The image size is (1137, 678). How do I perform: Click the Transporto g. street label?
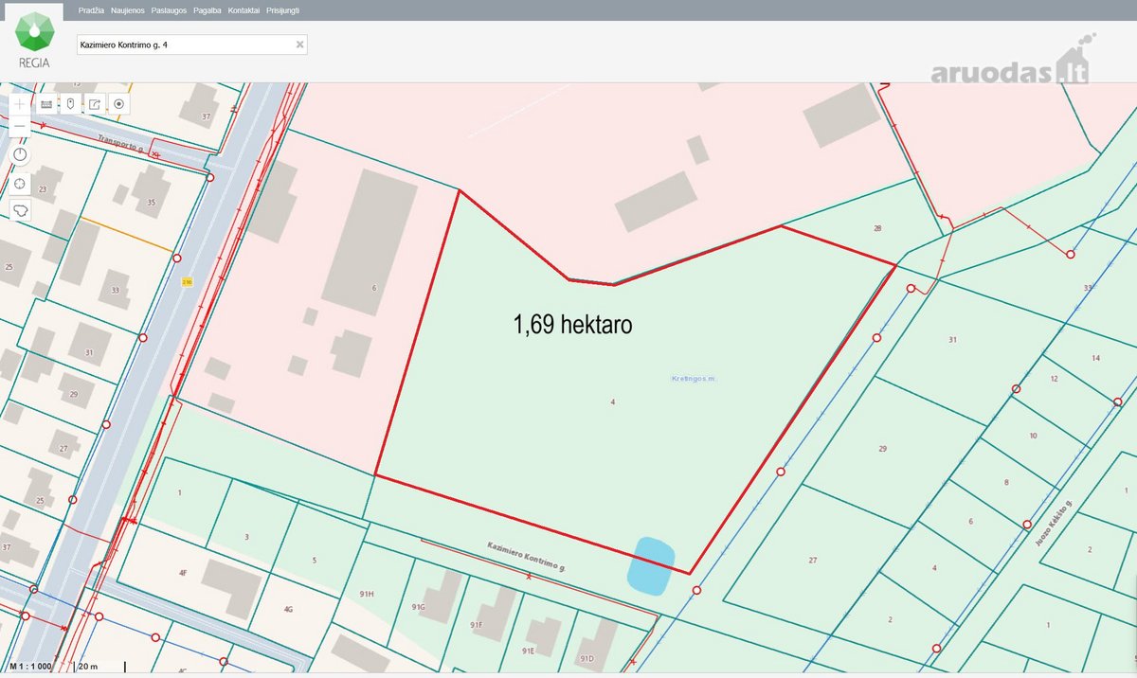120,143
